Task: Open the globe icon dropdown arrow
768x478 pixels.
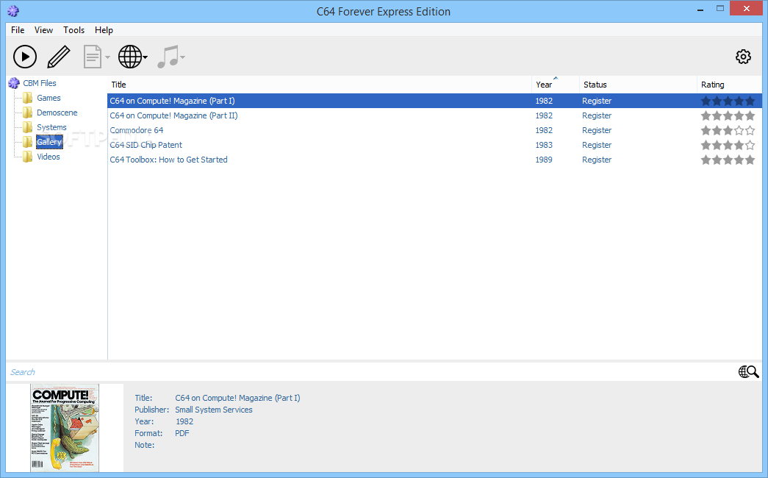Action: [146, 57]
